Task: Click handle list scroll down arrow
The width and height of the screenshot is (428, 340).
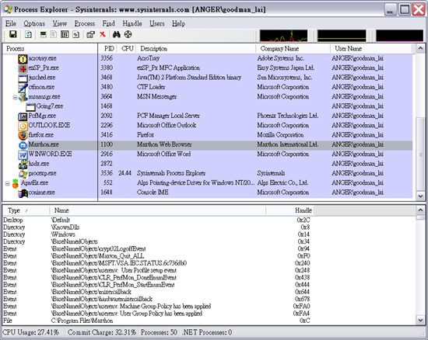Action: (x=420, y=320)
